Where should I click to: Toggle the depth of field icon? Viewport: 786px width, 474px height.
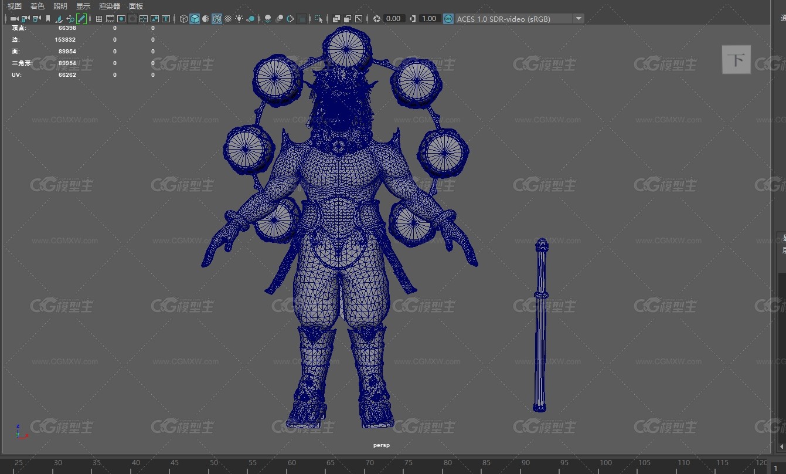(301, 19)
